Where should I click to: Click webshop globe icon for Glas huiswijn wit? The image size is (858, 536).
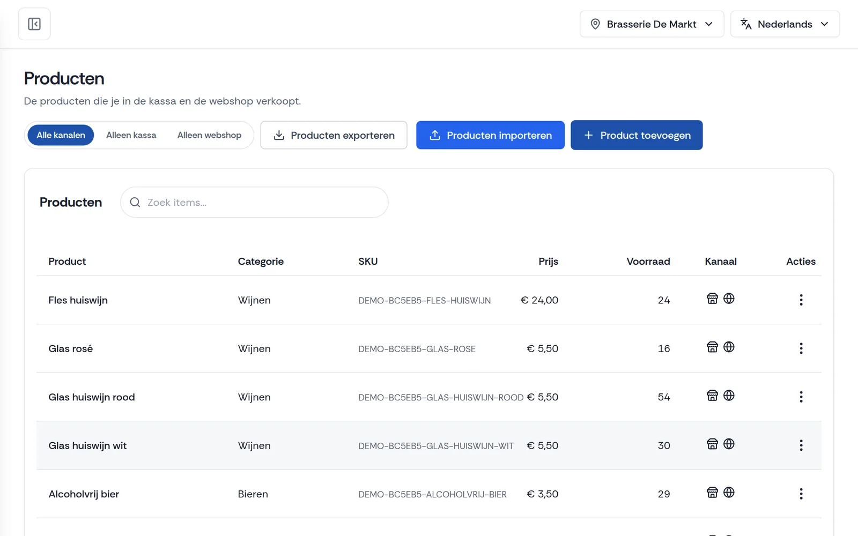(x=729, y=444)
